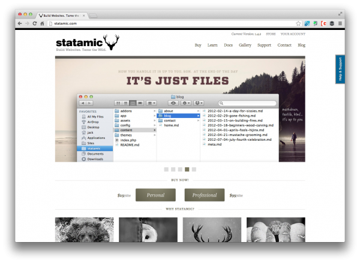360x263 pixels.
Task: Switch Finder to icon view
Action: tap(118, 103)
